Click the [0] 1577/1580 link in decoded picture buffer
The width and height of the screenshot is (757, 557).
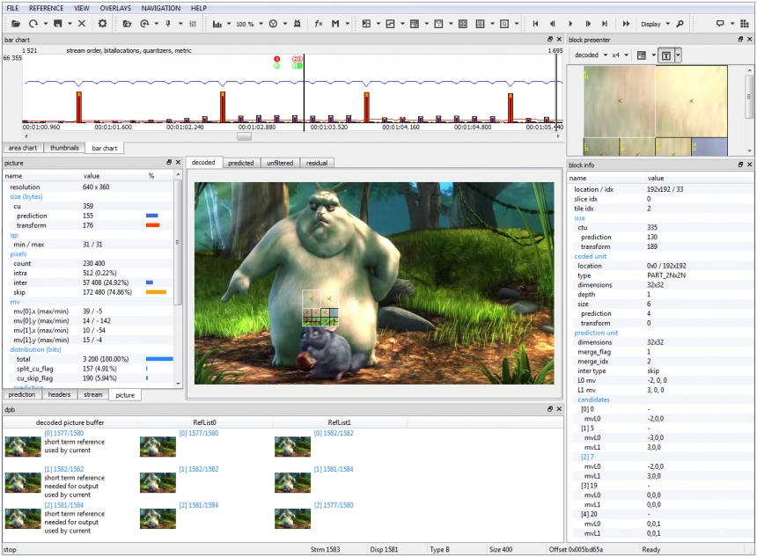pyautogui.click(x=64, y=434)
